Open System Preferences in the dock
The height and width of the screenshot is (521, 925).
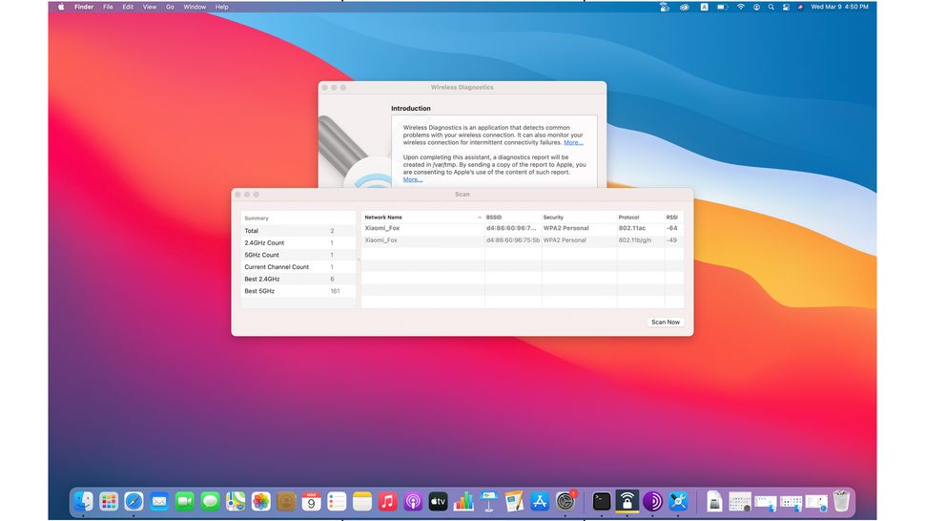click(565, 502)
